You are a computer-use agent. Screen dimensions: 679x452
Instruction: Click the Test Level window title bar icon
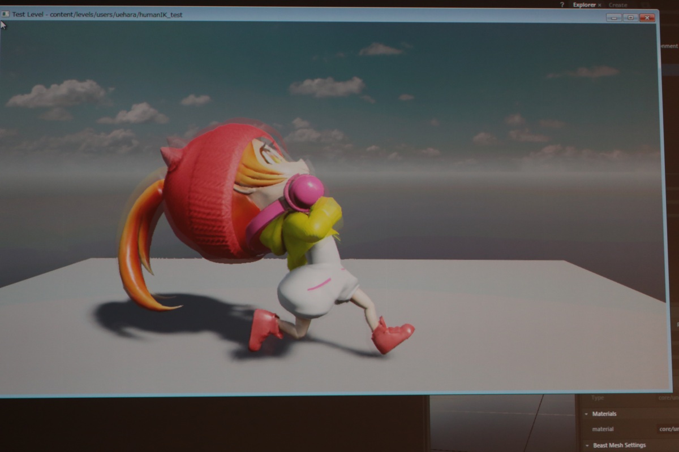click(x=5, y=14)
